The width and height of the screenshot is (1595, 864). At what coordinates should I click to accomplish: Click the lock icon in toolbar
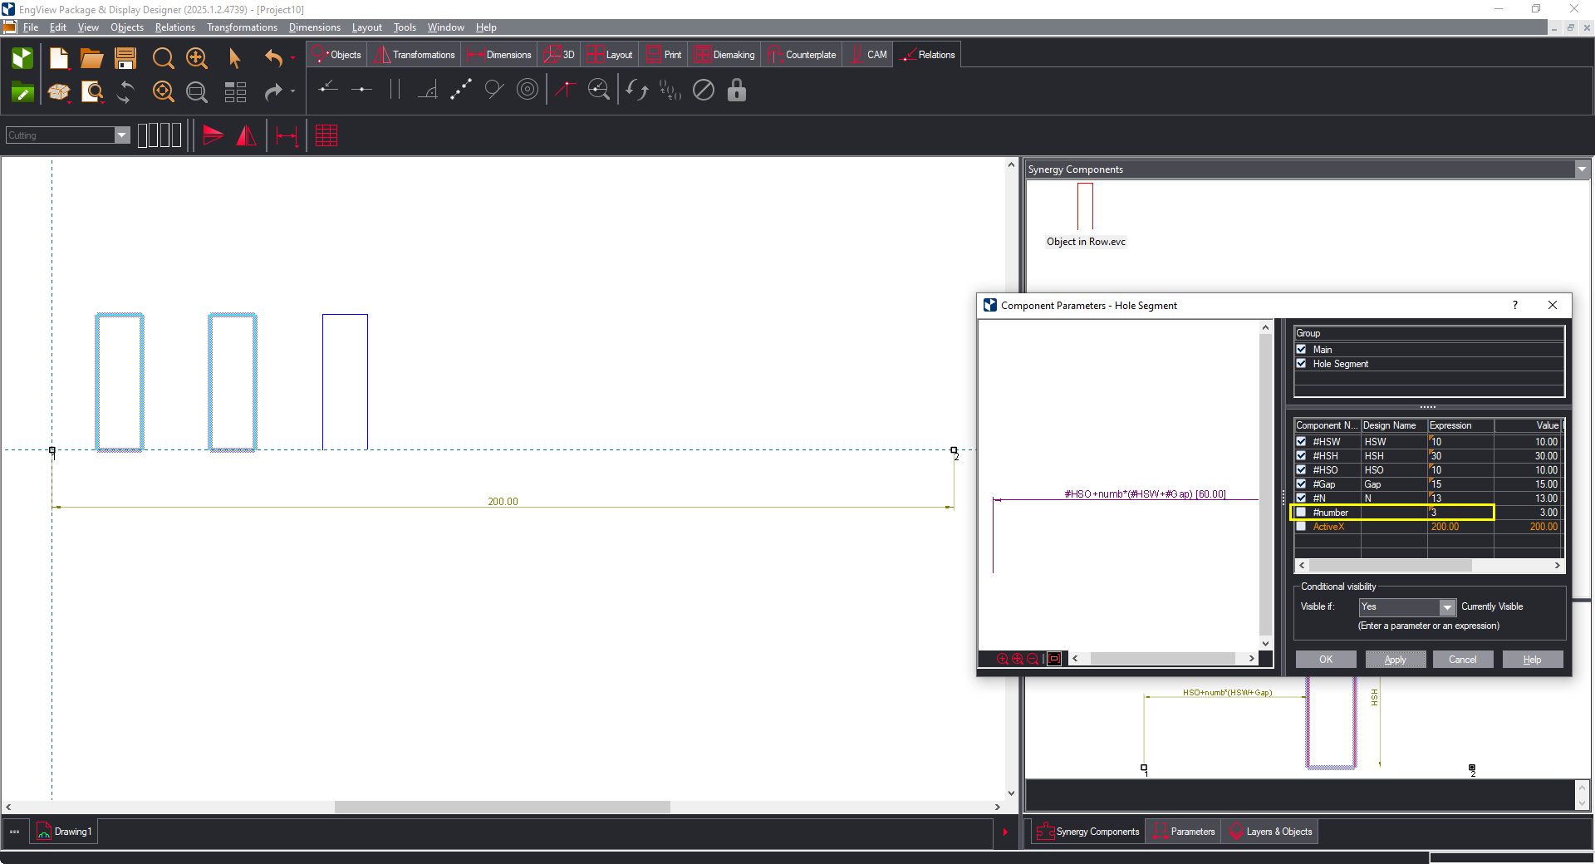point(736,90)
